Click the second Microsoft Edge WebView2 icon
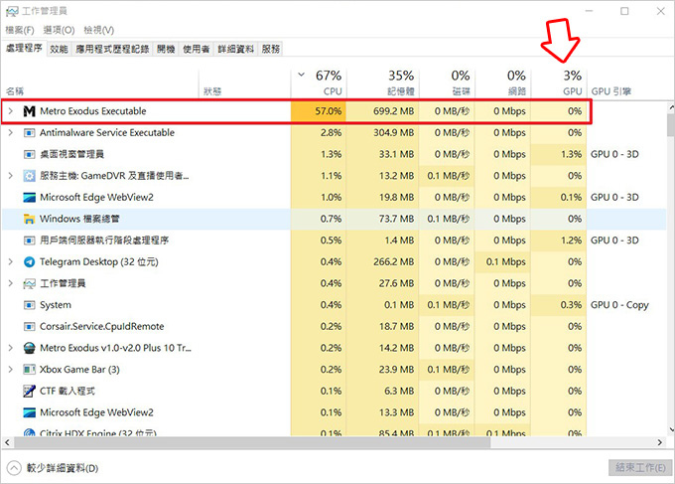The height and width of the screenshot is (484, 675). click(29, 412)
